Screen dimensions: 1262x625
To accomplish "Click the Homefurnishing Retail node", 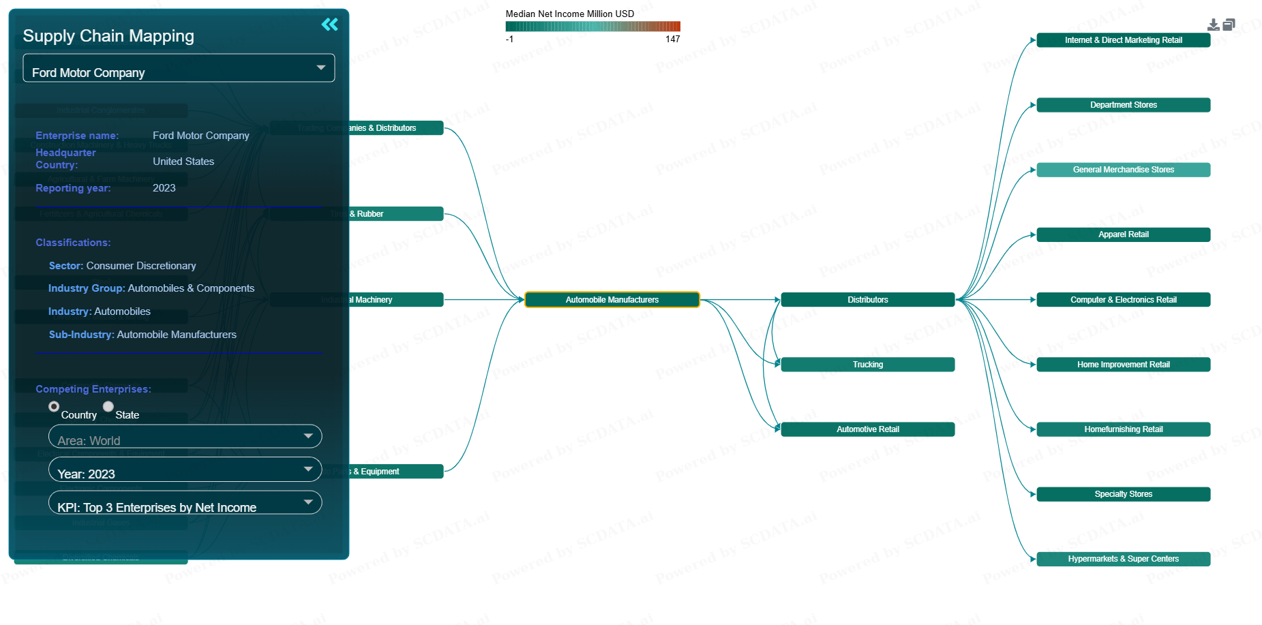I will tap(1124, 429).
